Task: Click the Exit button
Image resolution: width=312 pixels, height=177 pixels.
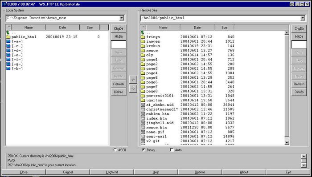Action: [288, 172]
